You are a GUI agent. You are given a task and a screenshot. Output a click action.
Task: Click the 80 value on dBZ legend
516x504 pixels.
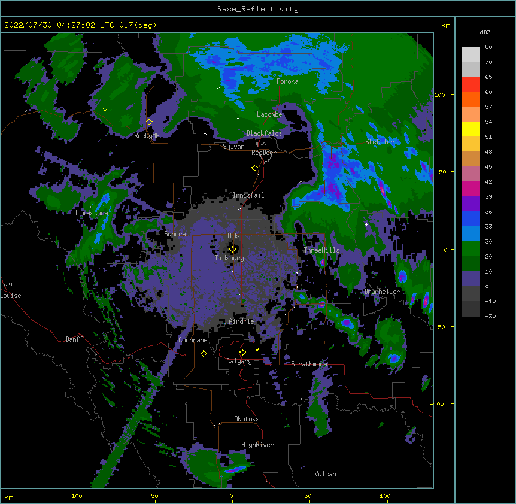click(488, 47)
